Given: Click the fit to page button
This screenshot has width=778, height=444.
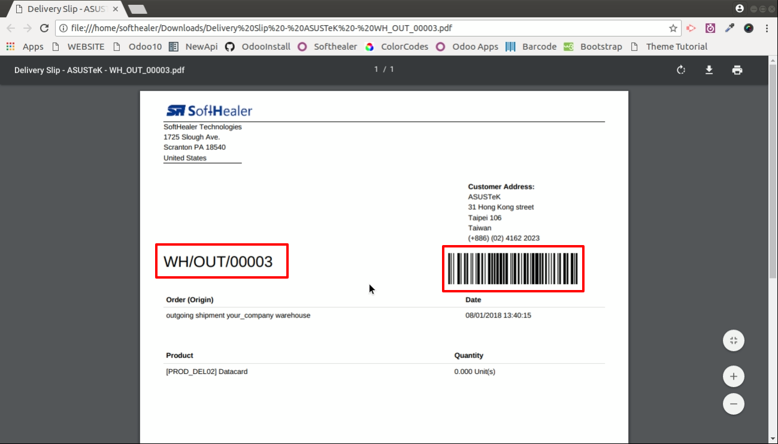Looking at the screenshot, I should (734, 341).
